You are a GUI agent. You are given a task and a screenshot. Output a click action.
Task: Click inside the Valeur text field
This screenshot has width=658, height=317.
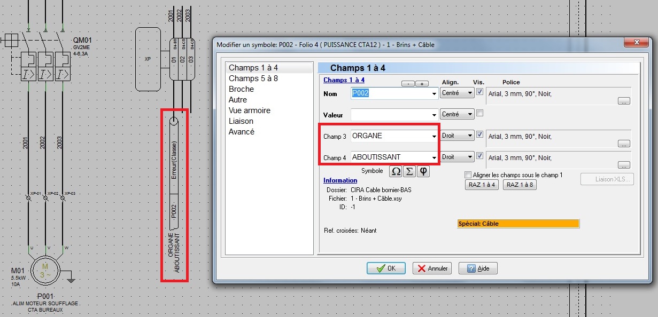pos(390,114)
